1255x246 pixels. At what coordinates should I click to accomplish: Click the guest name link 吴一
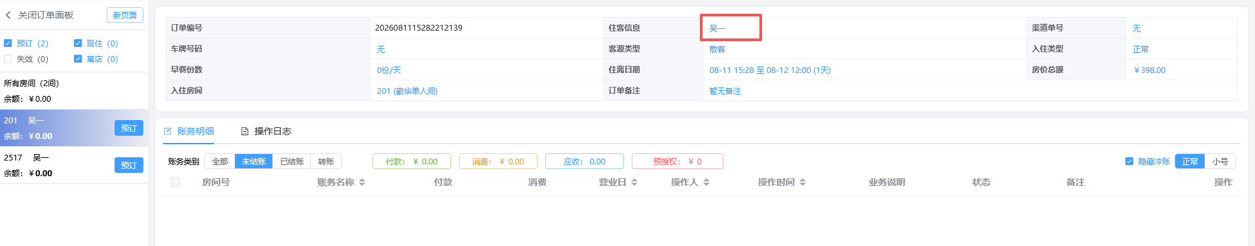pyautogui.click(x=718, y=28)
